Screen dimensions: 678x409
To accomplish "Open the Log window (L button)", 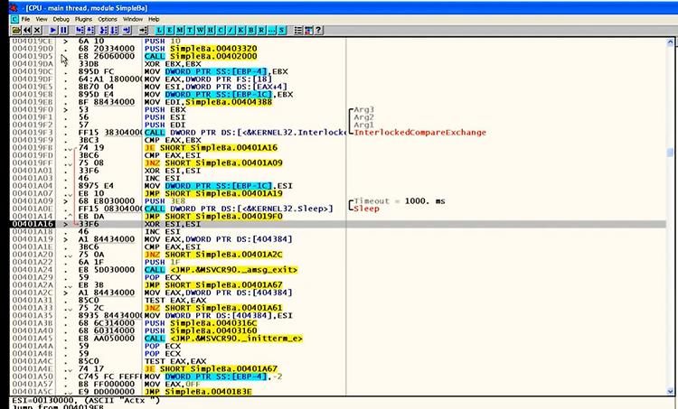I will point(159,30).
